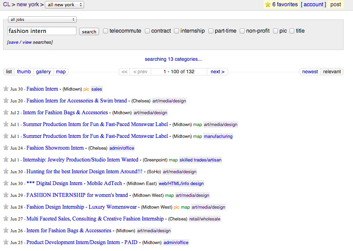Go to next page of results

click(217, 72)
